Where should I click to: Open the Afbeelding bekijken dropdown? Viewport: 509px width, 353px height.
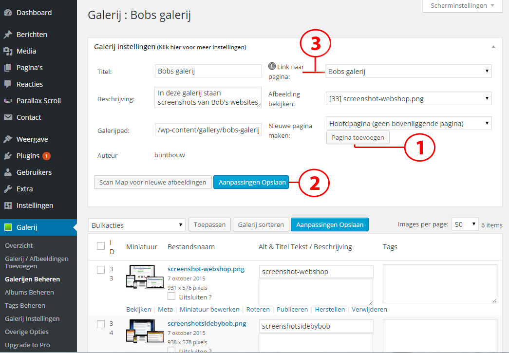[x=409, y=99]
